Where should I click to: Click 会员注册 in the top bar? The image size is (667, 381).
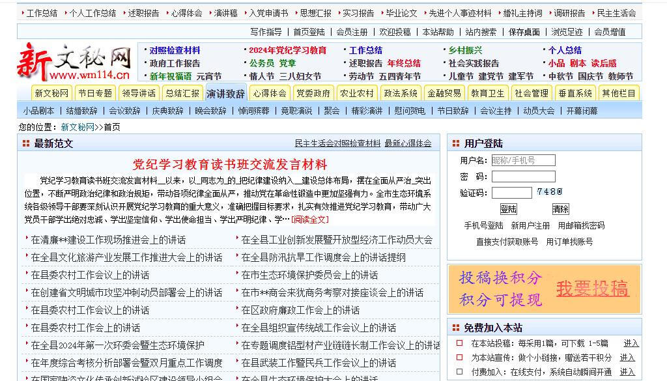point(352,32)
